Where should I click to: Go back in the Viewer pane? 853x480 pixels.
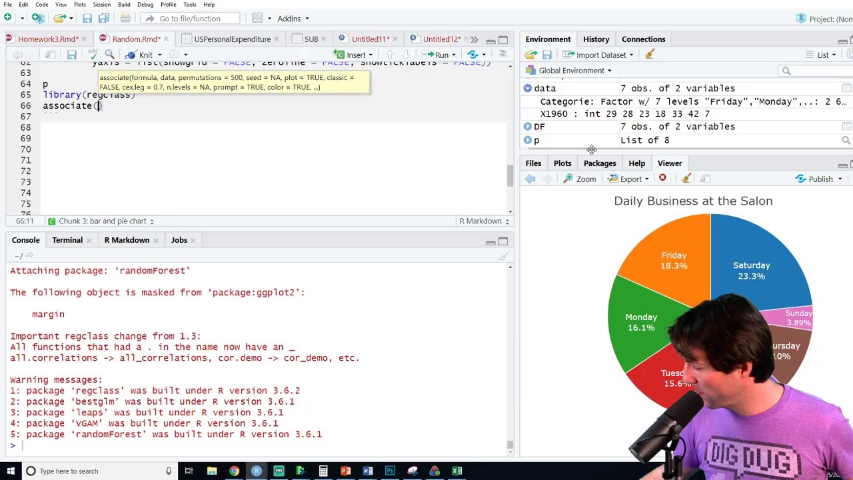click(530, 179)
